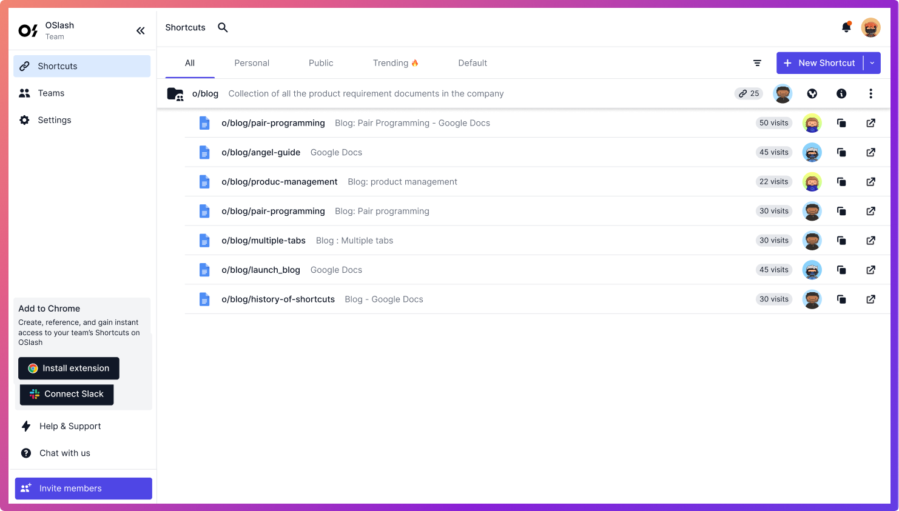
Task: Copy the o/blog/history-of-shortcuts shortcut
Action: 841,299
